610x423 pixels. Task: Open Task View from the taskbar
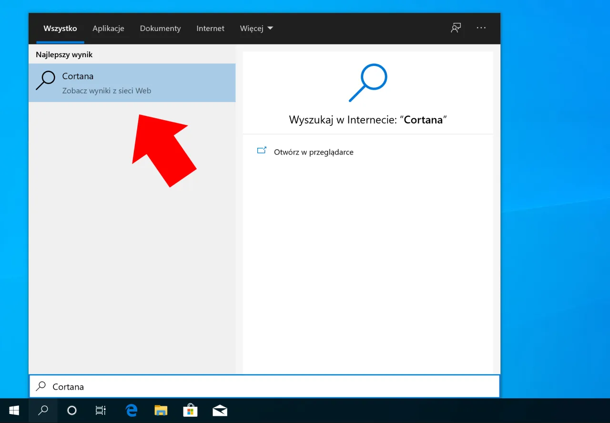(101, 411)
